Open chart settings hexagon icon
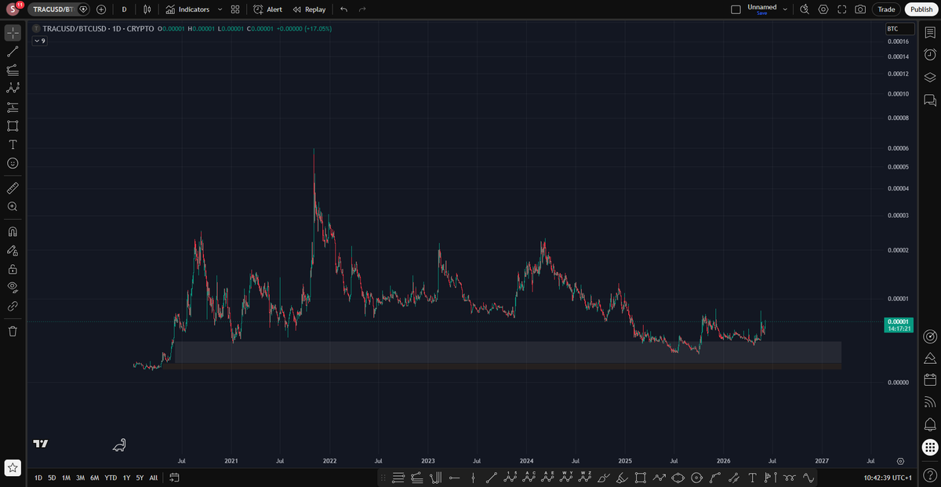941x487 pixels. 823,9
